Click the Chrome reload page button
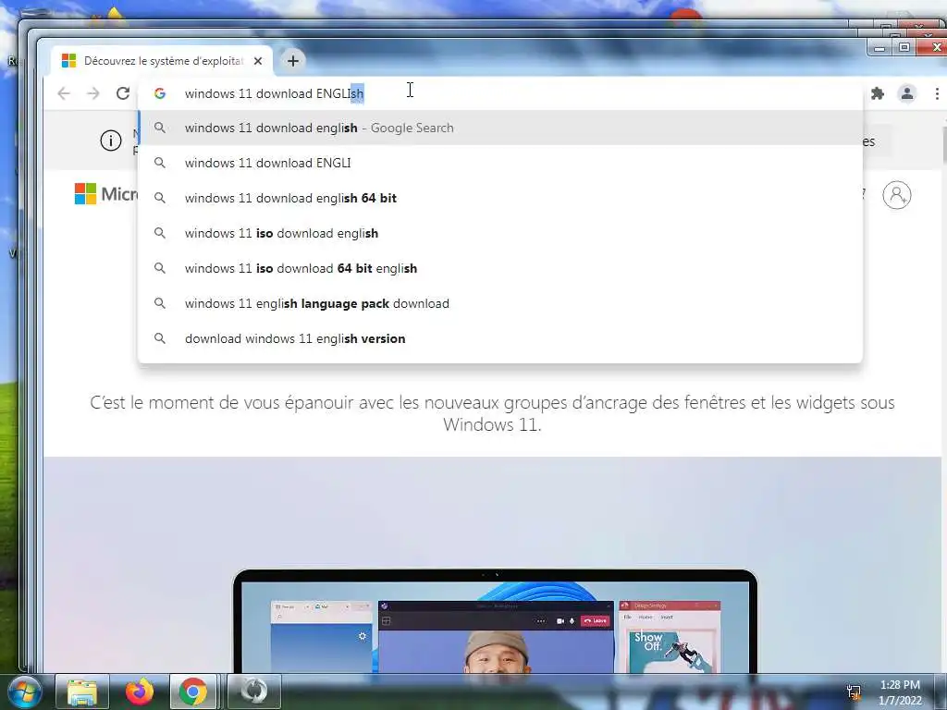The width and height of the screenshot is (947, 710). click(123, 93)
